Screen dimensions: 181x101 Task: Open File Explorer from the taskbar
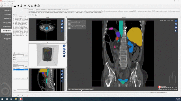[16, 99]
